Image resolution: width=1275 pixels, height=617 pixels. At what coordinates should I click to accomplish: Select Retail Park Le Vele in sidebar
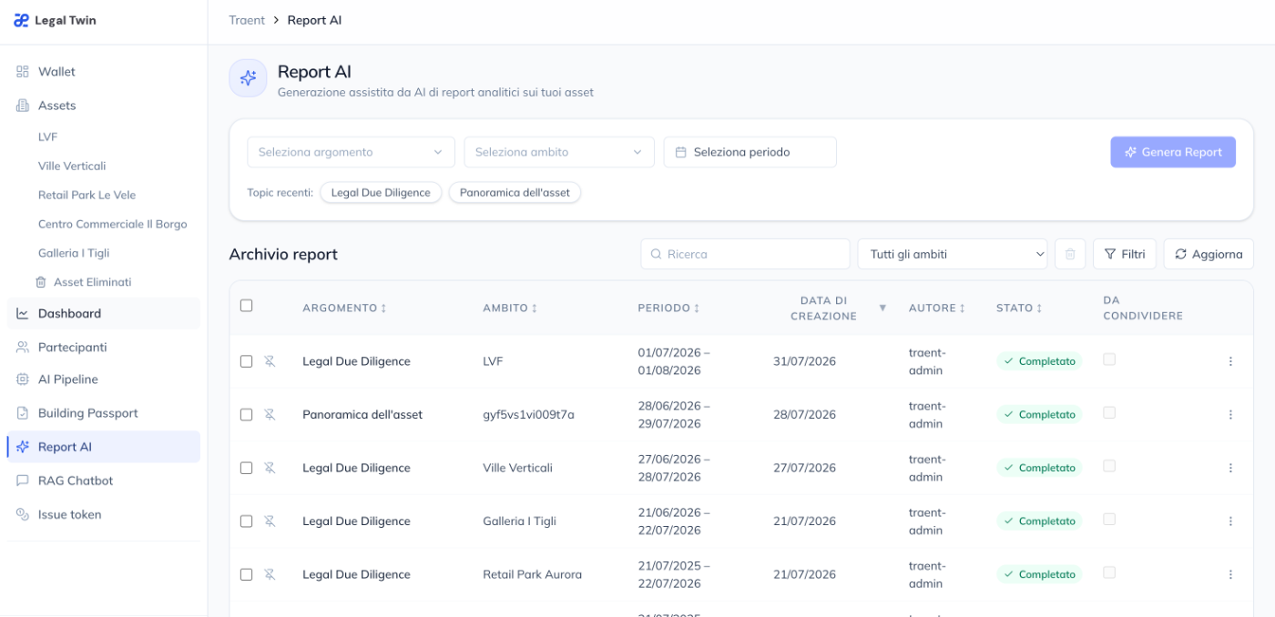coord(87,195)
